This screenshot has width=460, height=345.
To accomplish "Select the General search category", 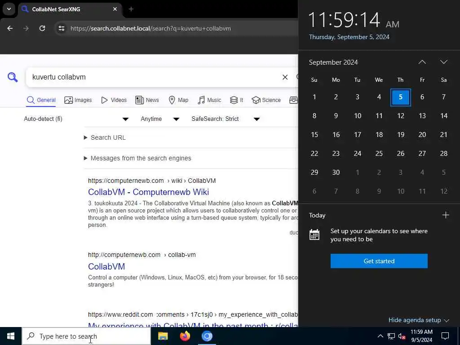I will (41, 100).
